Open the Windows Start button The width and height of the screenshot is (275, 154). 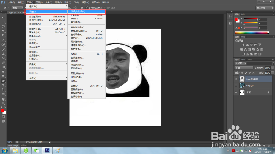point(5,151)
